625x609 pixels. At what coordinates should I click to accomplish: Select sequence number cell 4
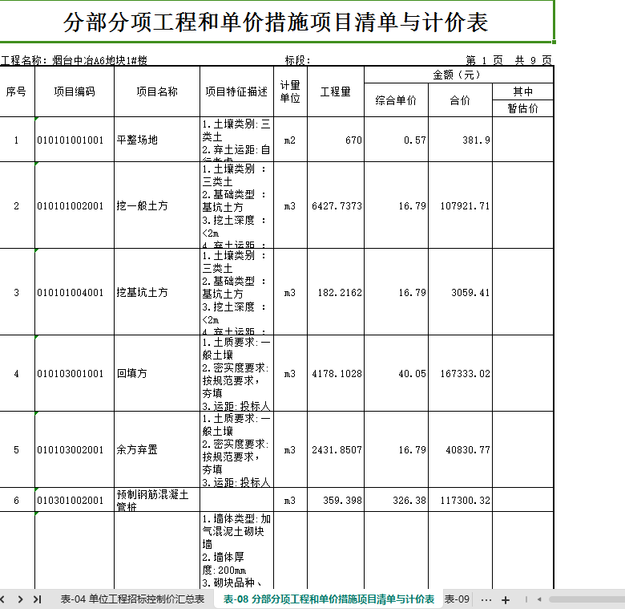[16, 373]
